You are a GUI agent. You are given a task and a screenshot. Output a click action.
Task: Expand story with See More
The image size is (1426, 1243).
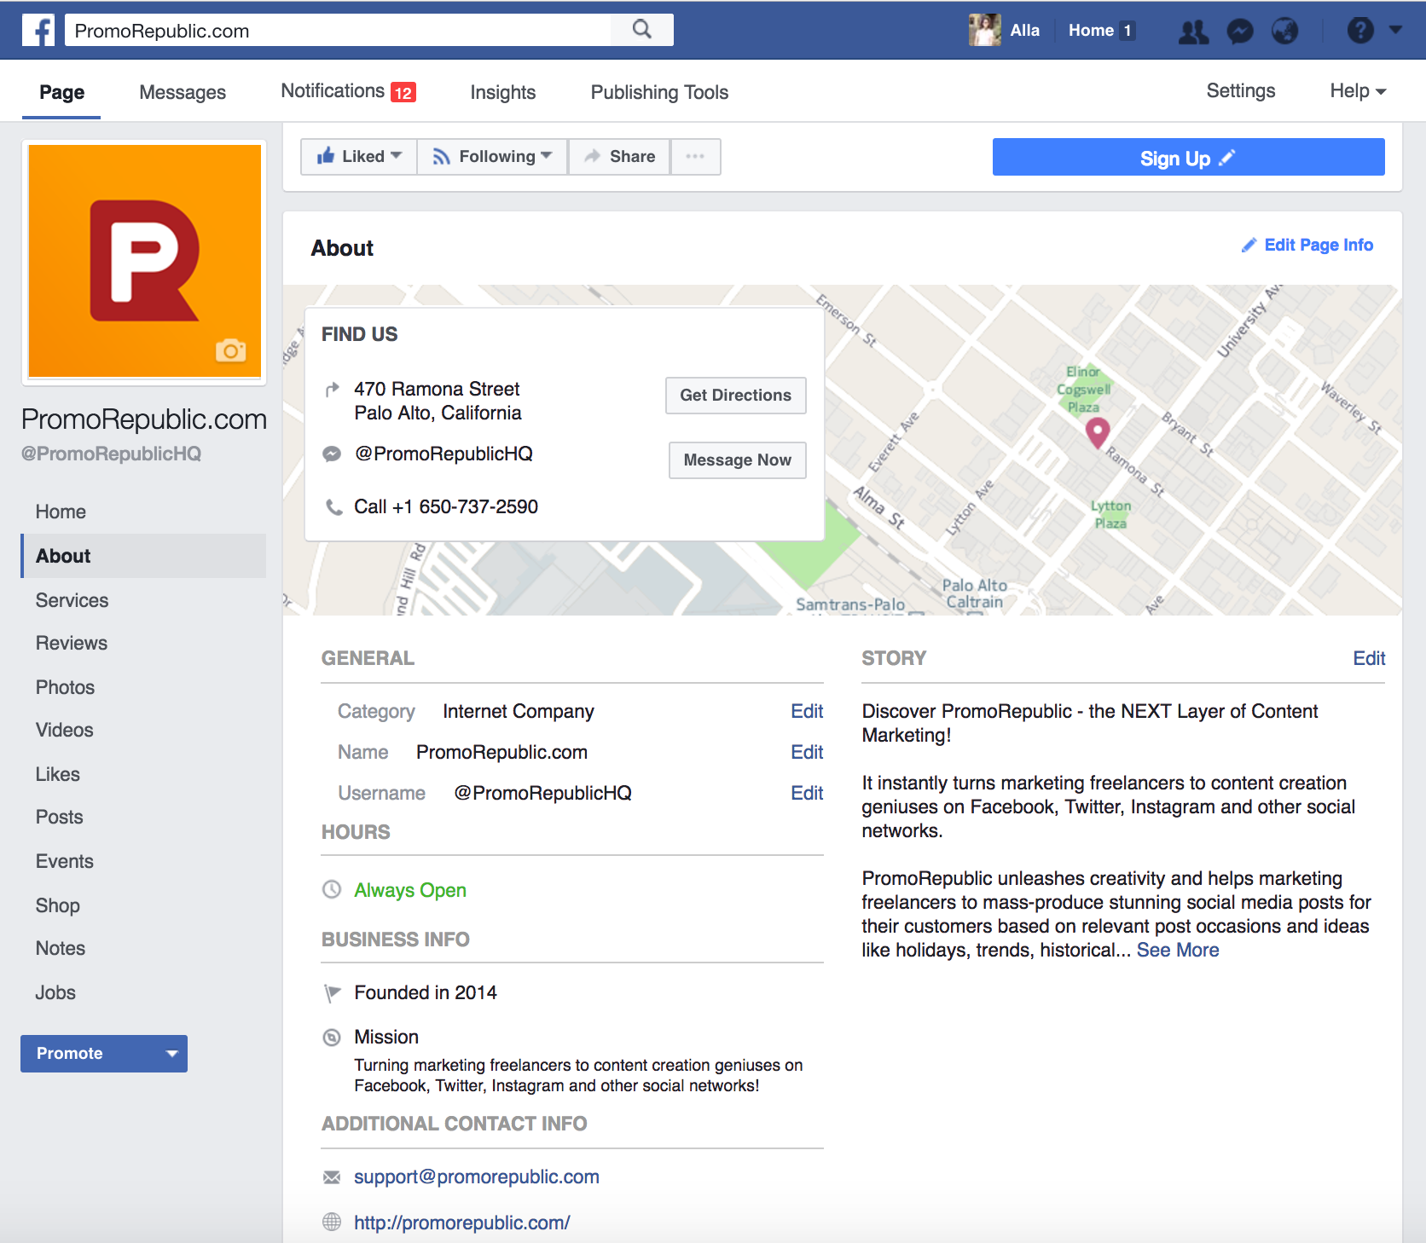click(1178, 950)
